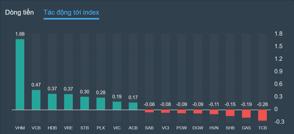Click the VIC bar
294x134 pixels.
(117, 106)
